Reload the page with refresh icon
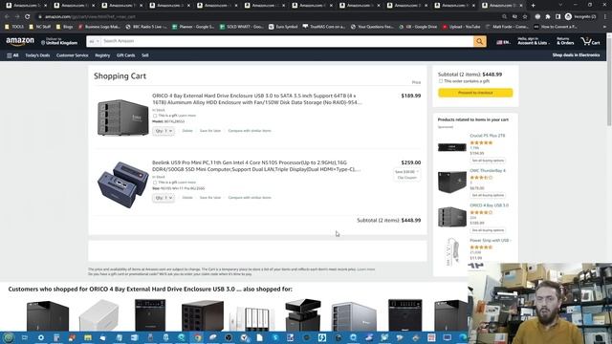 (x=28, y=17)
